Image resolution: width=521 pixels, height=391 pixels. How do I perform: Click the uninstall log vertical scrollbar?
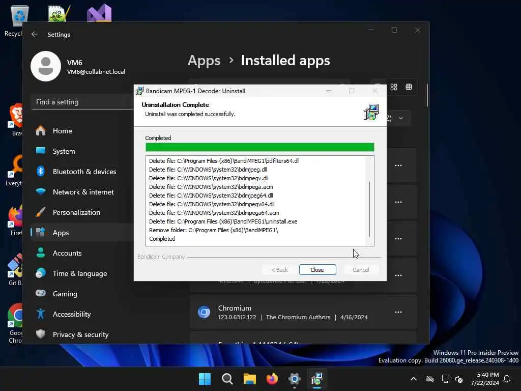click(369, 209)
